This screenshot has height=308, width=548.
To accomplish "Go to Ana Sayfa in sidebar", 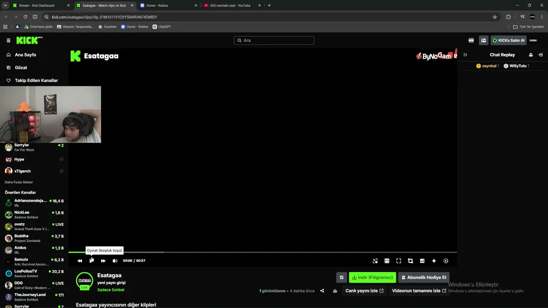I will coord(25,55).
